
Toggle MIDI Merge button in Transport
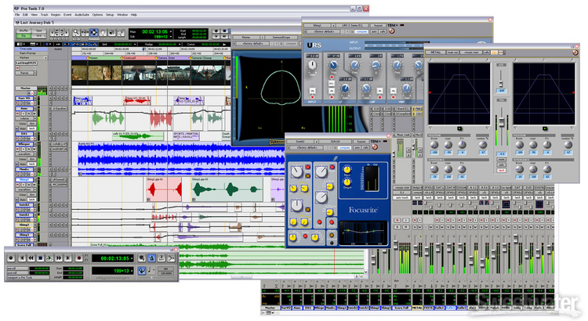(171, 258)
